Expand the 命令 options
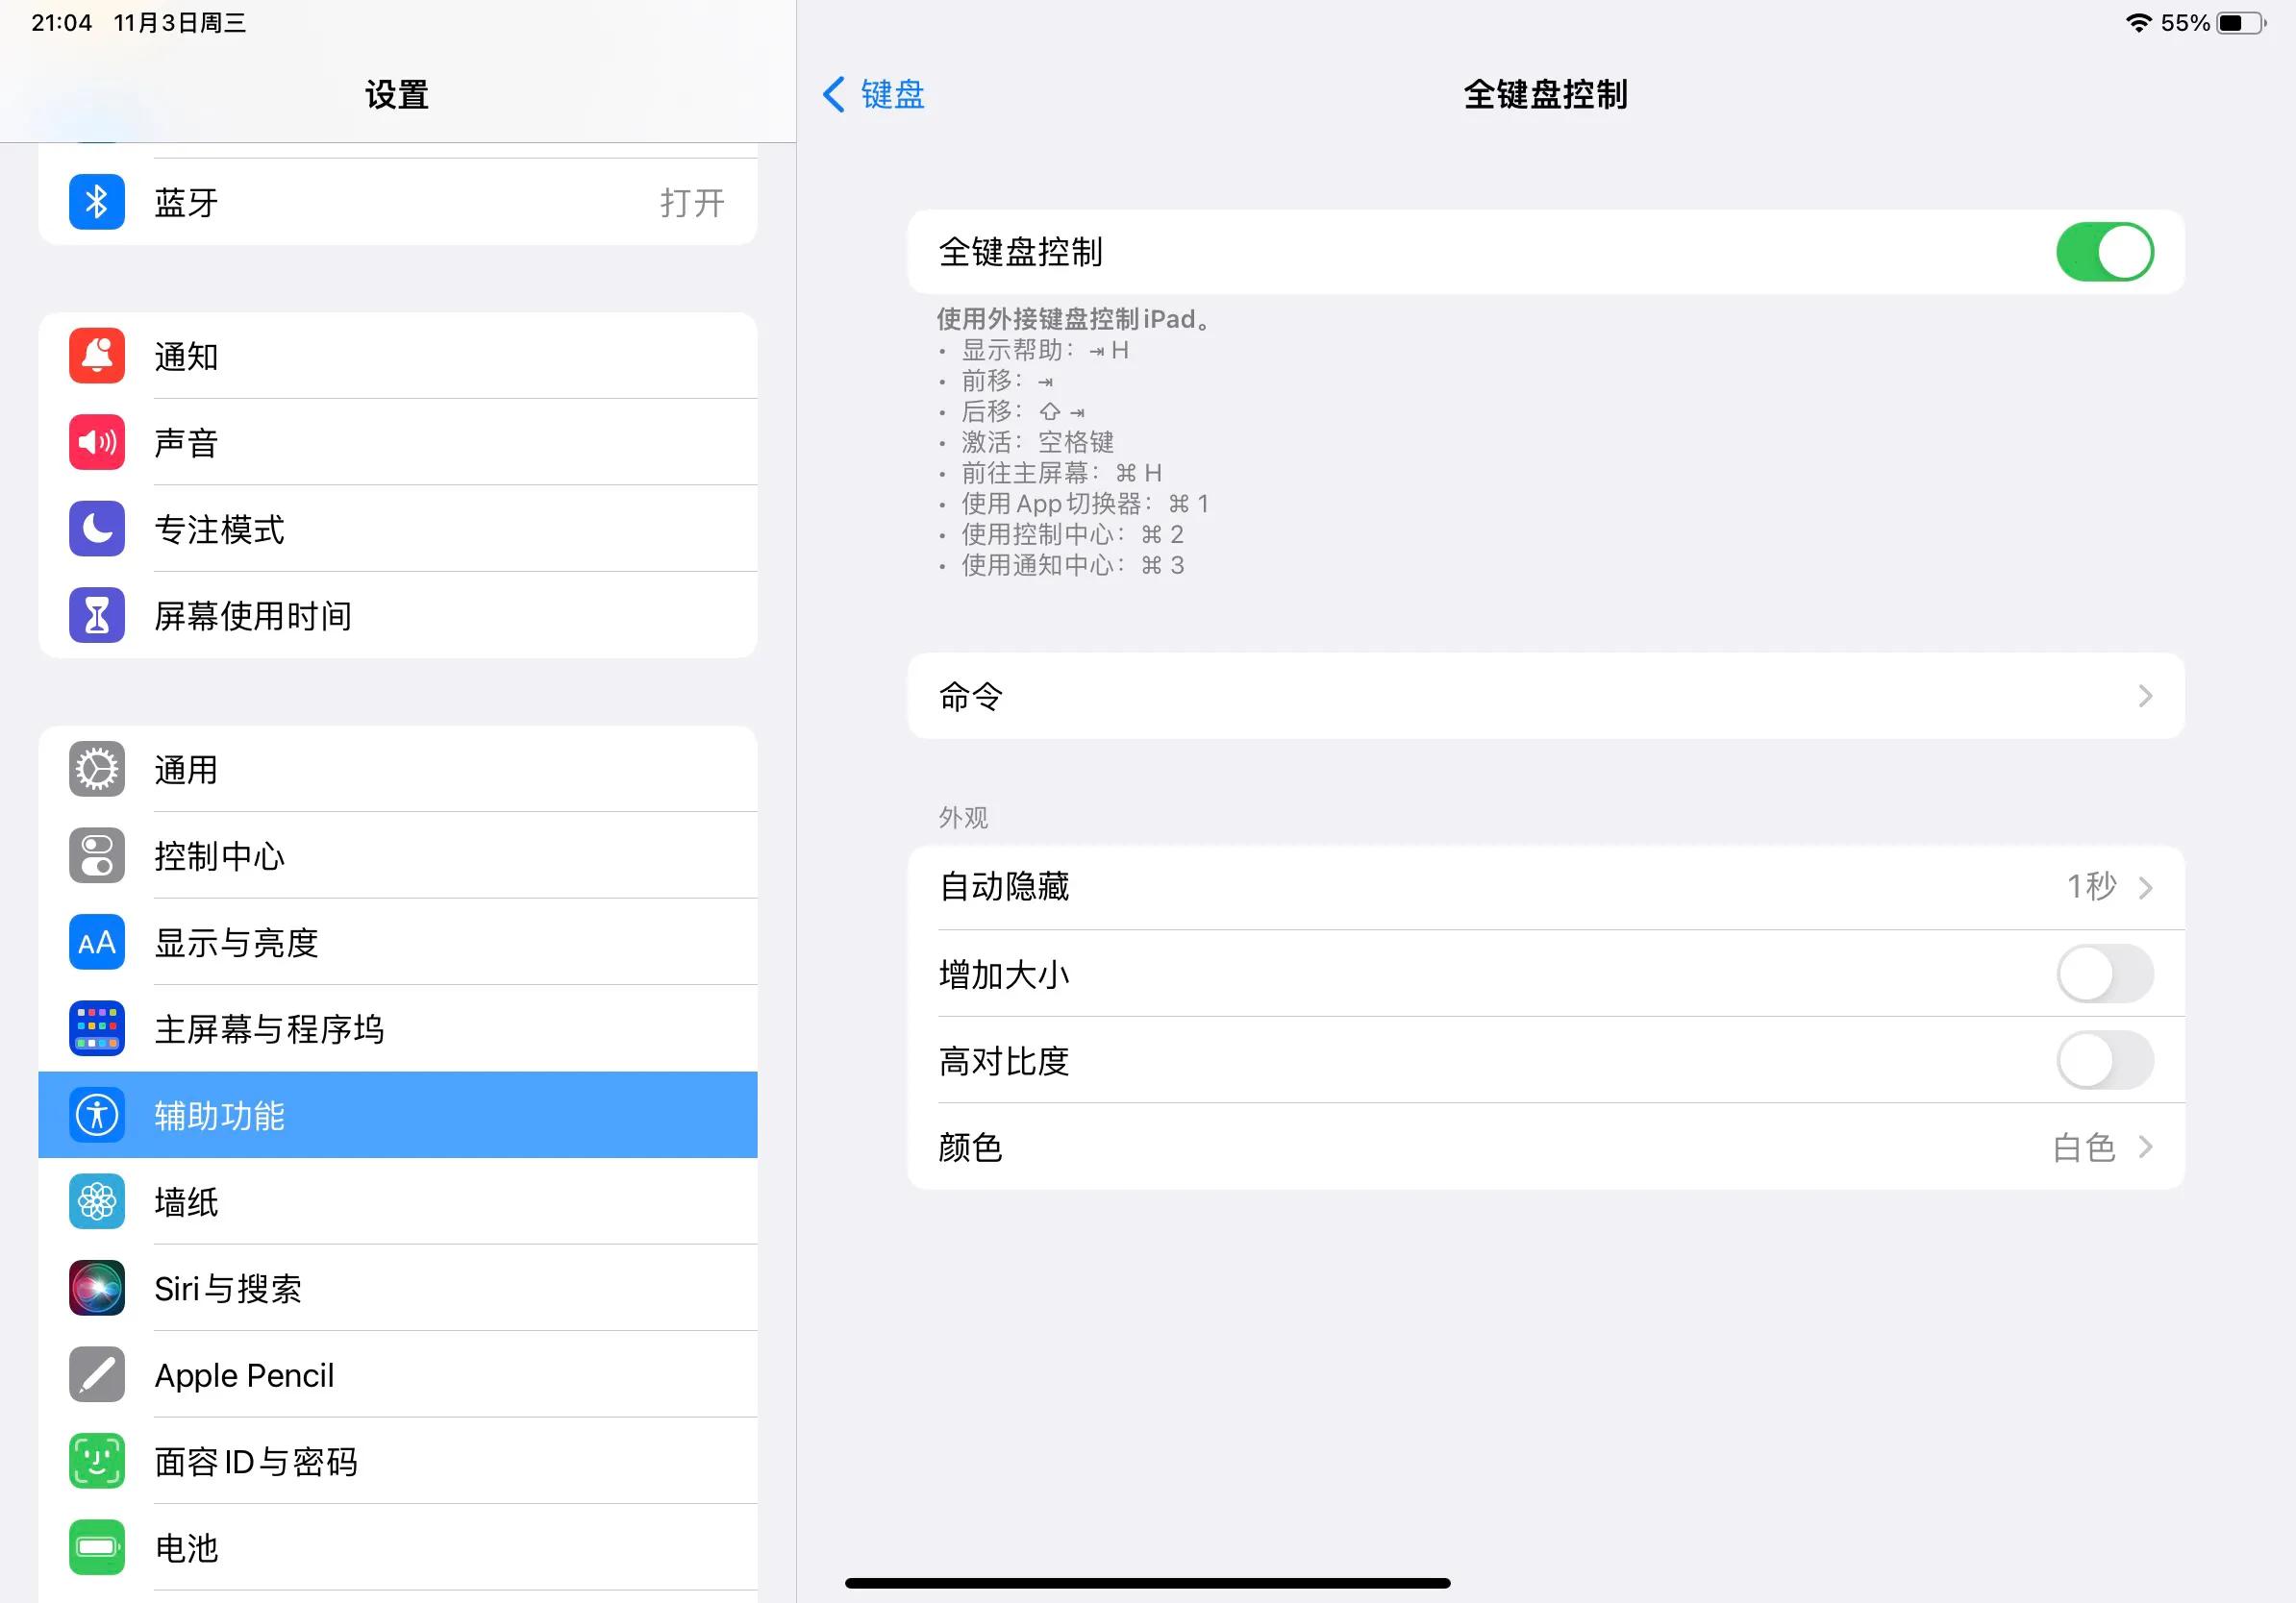The height and width of the screenshot is (1603, 2296). (1546, 697)
